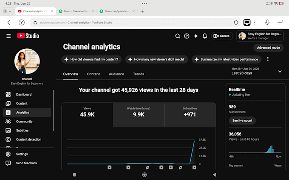Click the sparkle Ask Studio icon in header

pyautogui.click(x=195, y=36)
